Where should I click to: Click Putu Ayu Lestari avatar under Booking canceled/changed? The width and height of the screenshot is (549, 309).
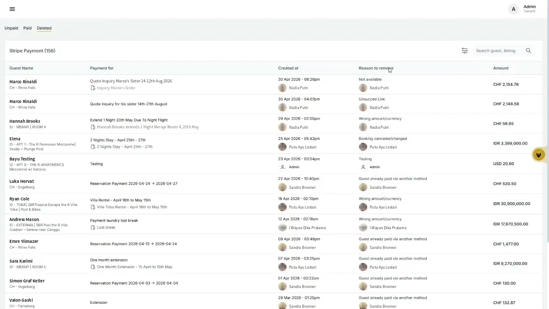[363, 147]
